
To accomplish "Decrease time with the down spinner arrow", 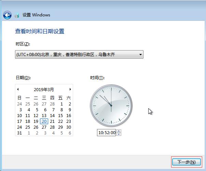I will tap(119, 134).
